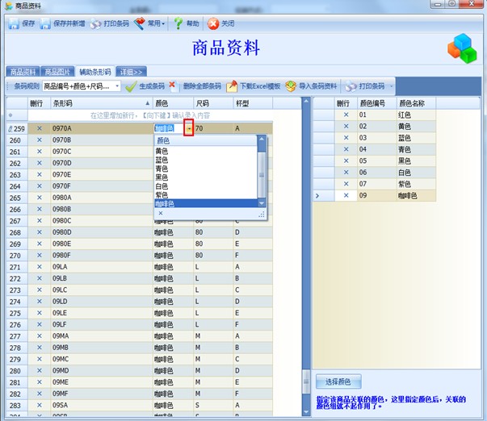
Task: Switch to the 商品资料 tab
Action: pos(23,72)
